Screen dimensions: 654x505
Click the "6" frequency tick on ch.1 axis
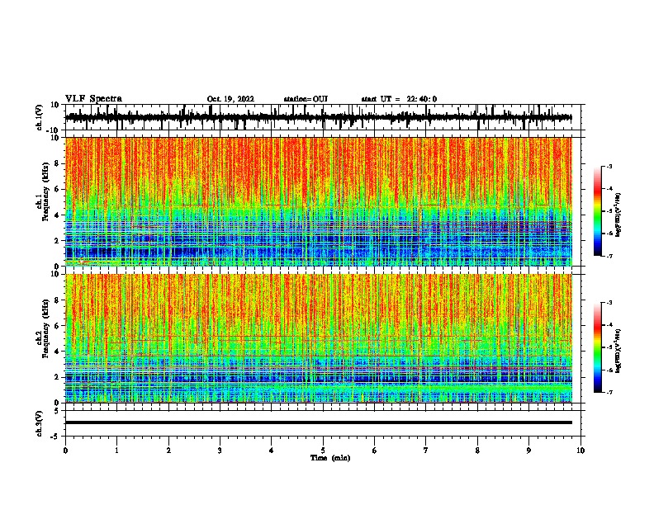click(58, 189)
